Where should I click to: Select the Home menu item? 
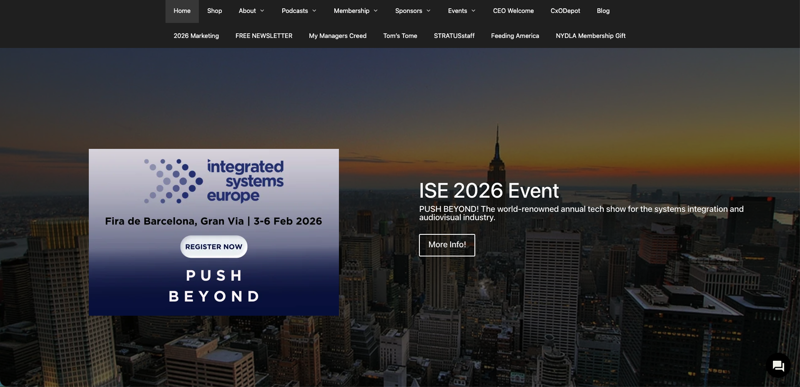tap(182, 11)
